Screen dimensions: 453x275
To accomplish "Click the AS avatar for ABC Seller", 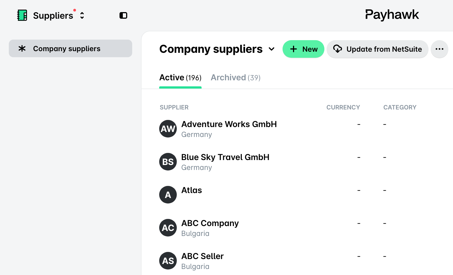I will tap(168, 261).
